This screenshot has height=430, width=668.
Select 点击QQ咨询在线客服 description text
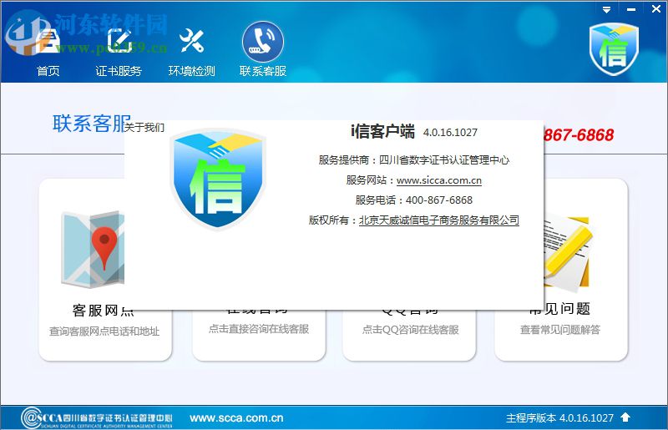pyautogui.click(x=410, y=330)
